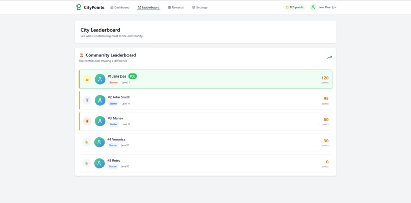Click Manav's avatar circle

[x=100, y=121]
